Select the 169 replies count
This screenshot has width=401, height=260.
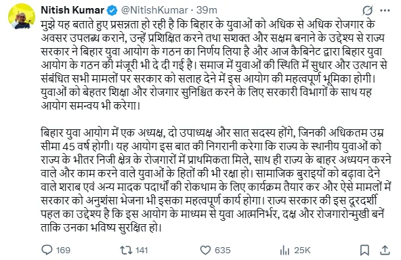click(63, 250)
